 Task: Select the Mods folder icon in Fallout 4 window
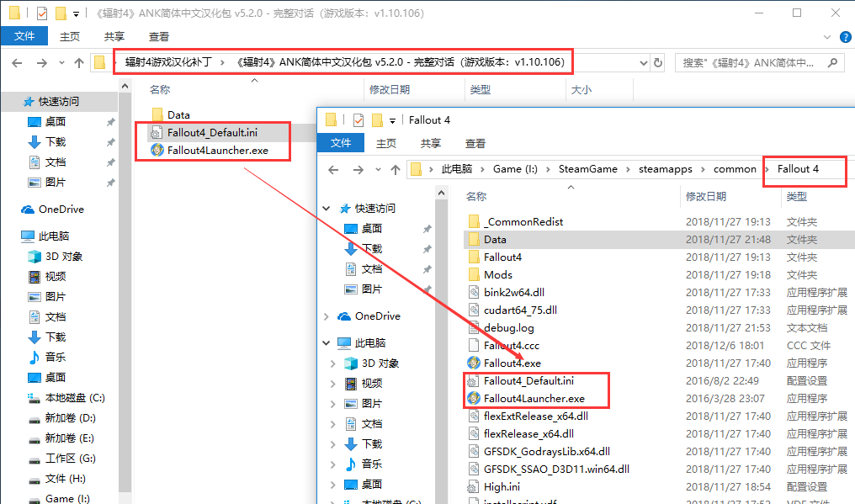(475, 274)
